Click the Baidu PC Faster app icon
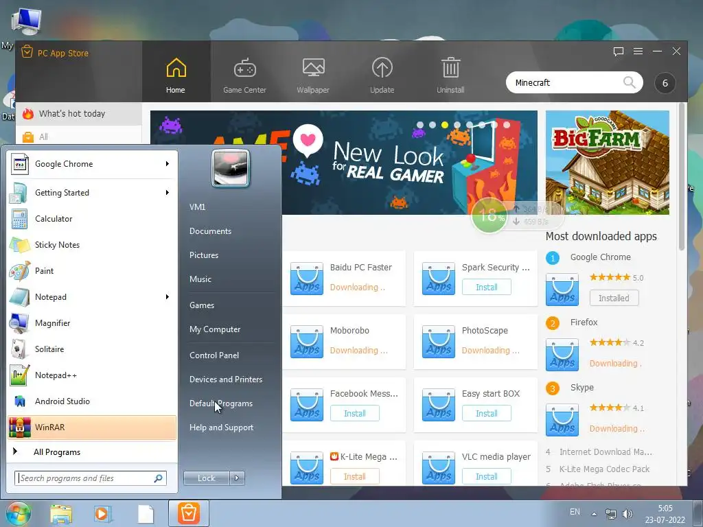The height and width of the screenshot is (527, 703). click(307, 279)
